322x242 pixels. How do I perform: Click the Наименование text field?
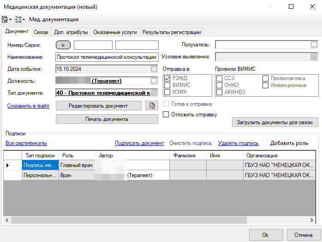(107, 57)
